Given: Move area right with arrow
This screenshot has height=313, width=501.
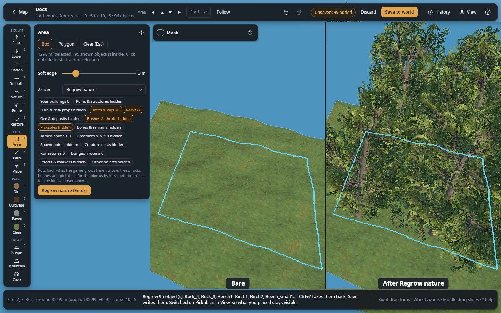Looking at the screenshot, I should (x=179, y=12).
